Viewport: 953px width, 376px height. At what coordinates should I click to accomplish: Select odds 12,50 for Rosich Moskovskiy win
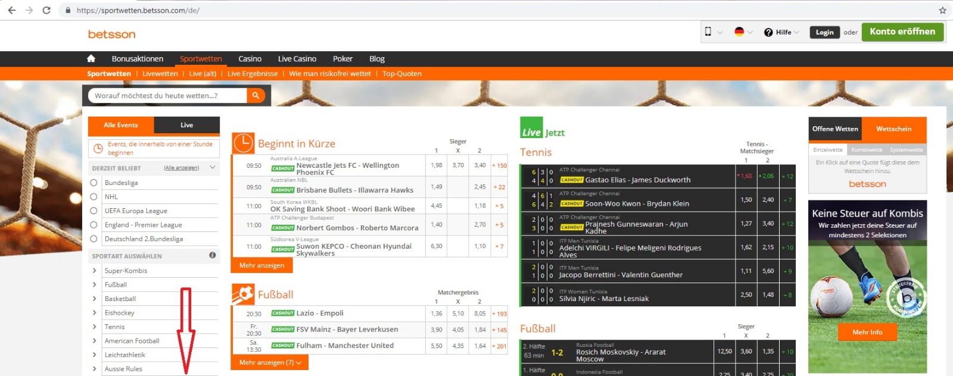pyautogui.click(x=725, y=352)
